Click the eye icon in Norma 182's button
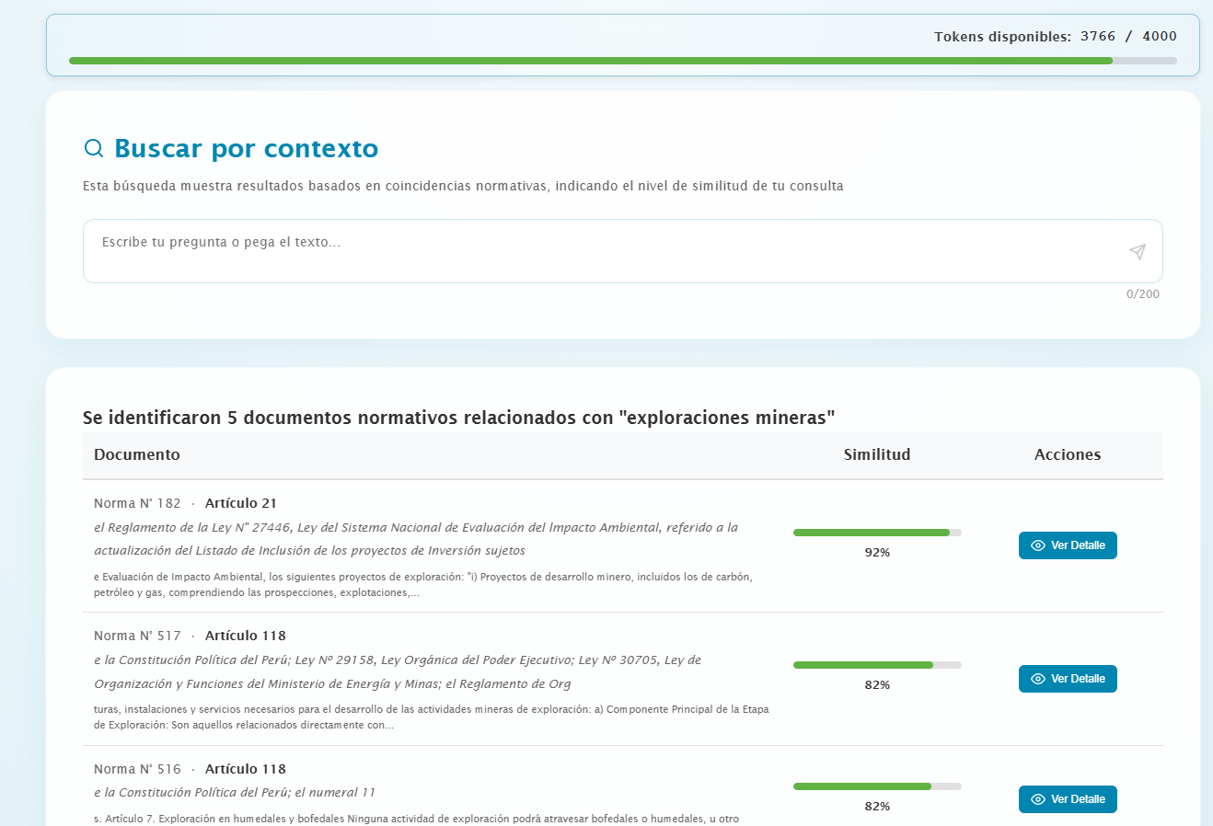The width and height of the screenshot is (1213, 826). tap(1038, 545)
